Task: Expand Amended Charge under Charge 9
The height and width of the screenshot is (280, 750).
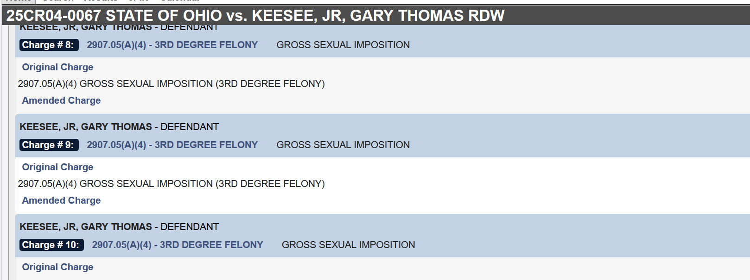Action: (x=61, y=200)
